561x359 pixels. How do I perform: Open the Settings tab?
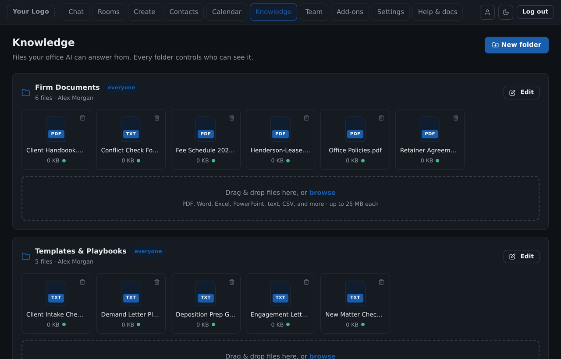click(x=391, y=12)
